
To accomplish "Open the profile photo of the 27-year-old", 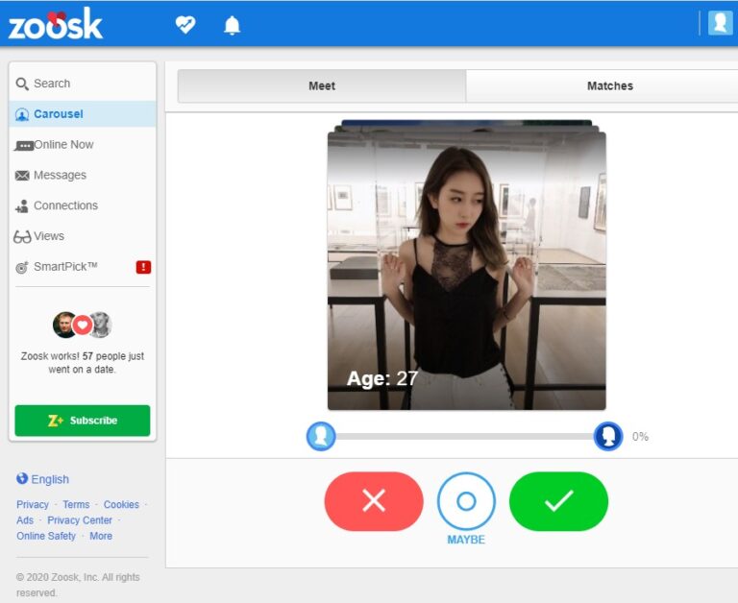I will [466, 271].
